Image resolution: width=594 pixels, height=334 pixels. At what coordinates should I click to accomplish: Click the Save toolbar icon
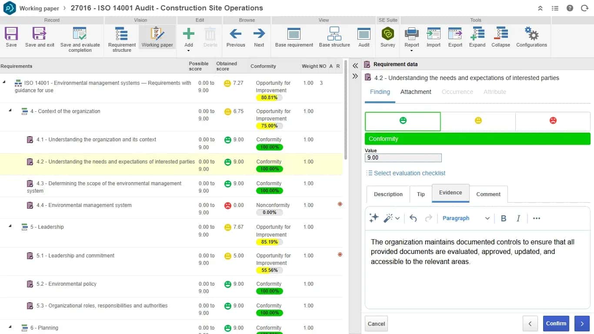[11, 34]
